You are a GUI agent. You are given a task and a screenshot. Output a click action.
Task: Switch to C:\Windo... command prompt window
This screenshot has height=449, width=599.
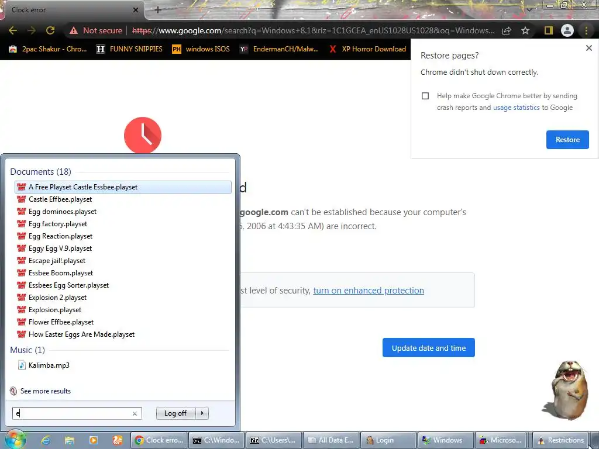(x=216, y=440)
